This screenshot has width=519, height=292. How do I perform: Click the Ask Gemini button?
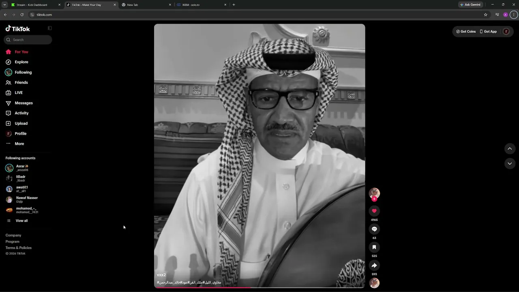470,5
